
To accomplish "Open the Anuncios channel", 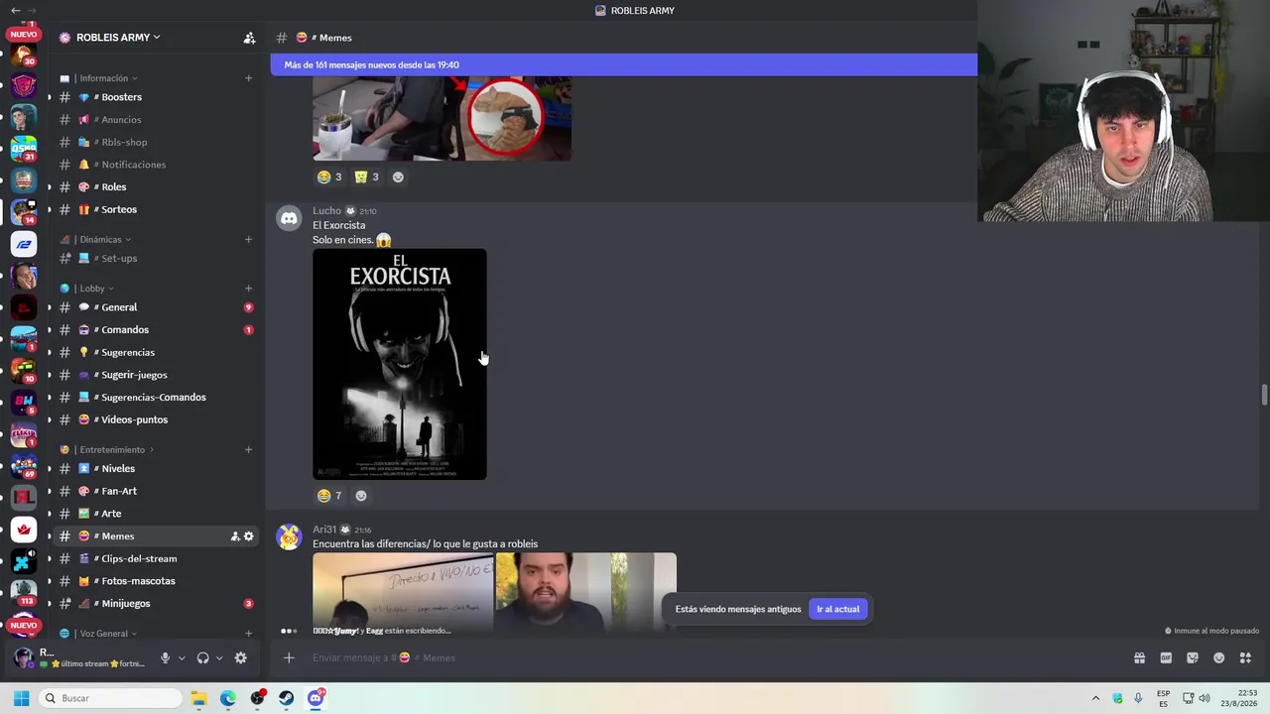I will pyautogui.click(x=156, y=120).
